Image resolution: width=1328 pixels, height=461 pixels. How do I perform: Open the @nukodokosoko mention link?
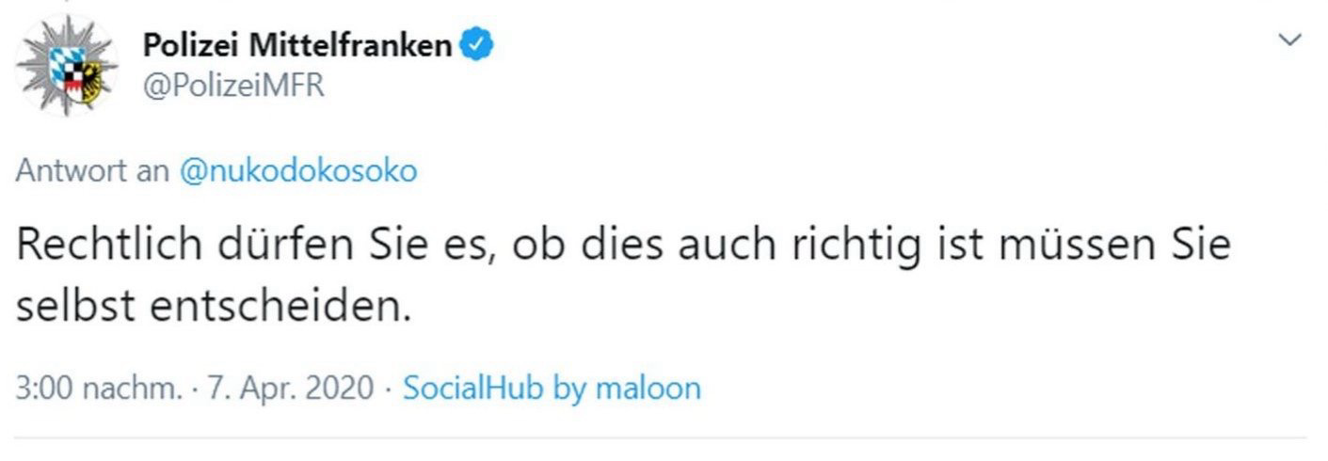296,172
